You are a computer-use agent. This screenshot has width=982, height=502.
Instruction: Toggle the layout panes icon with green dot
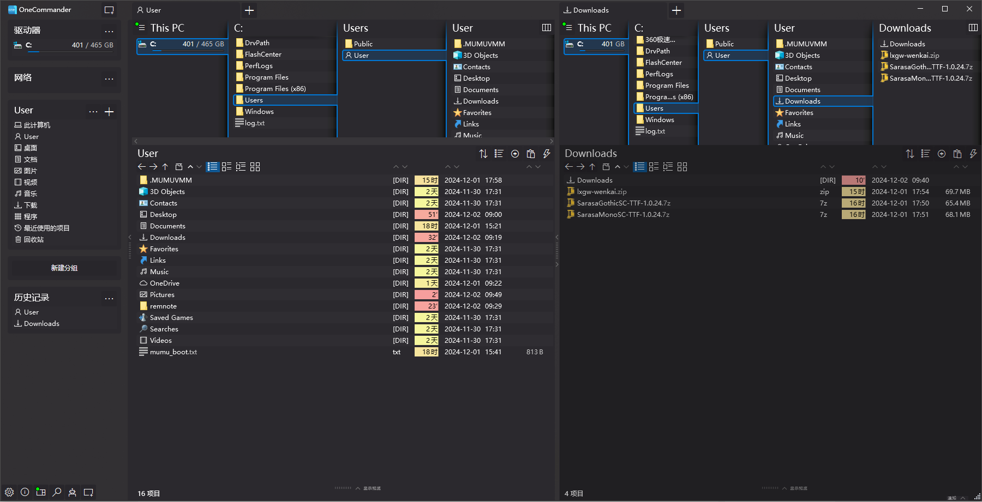(41, 492)
